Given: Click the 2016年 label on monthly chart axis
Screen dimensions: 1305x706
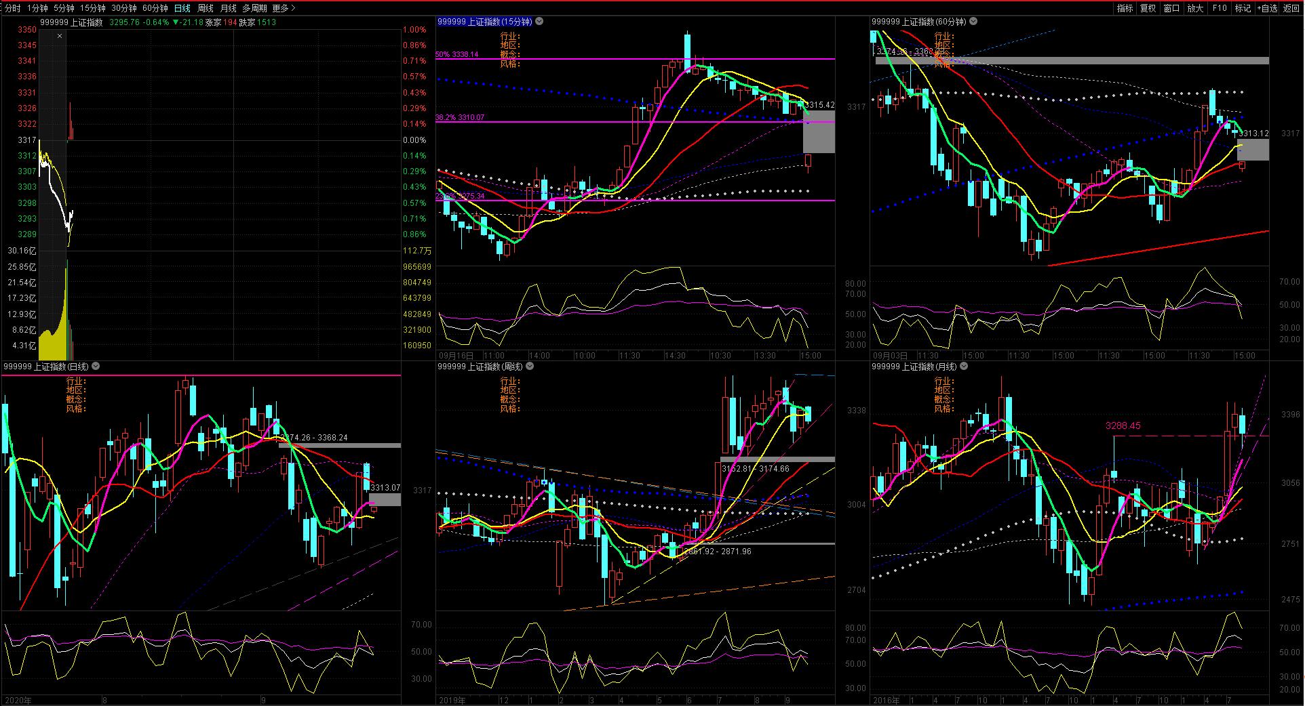Looking at the screenshot, I should click(887, 701).
